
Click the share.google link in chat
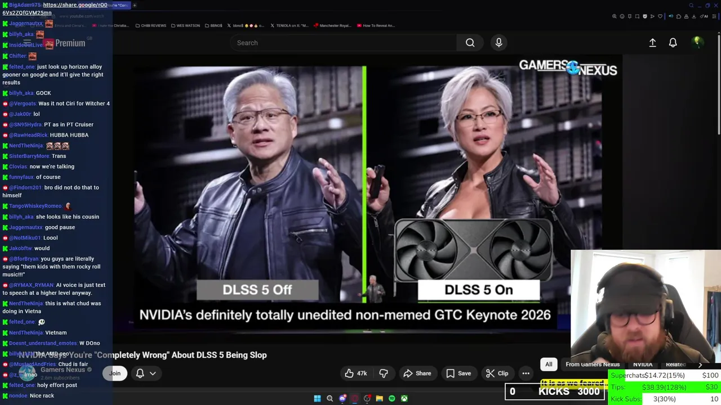click(x=55, y=8)
